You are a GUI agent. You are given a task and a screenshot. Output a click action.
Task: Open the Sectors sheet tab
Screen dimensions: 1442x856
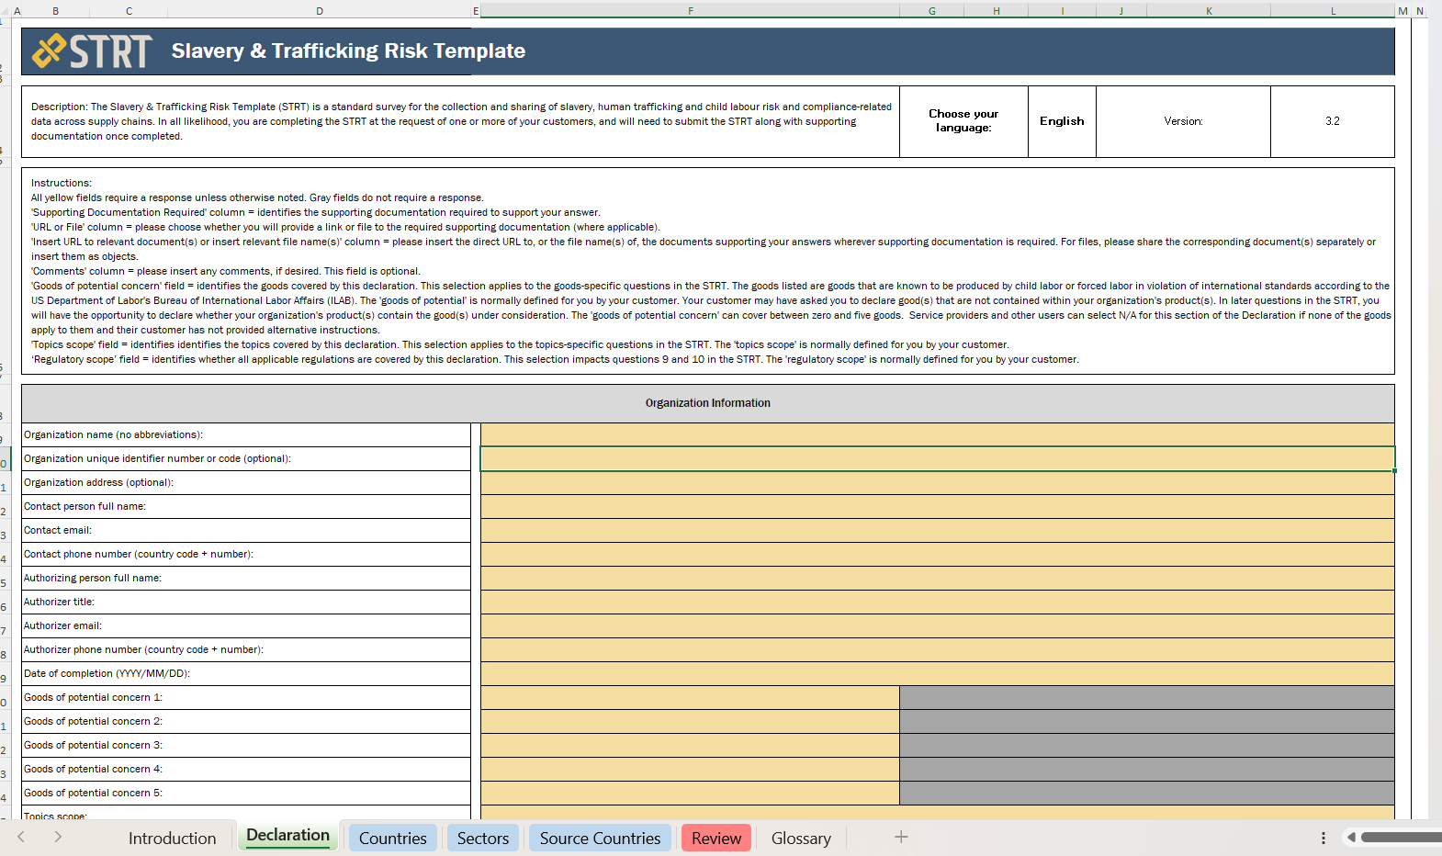coord(482,838)
